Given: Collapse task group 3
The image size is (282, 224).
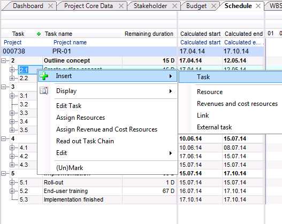Looking at the screenshot, I should tap(3, 87).
